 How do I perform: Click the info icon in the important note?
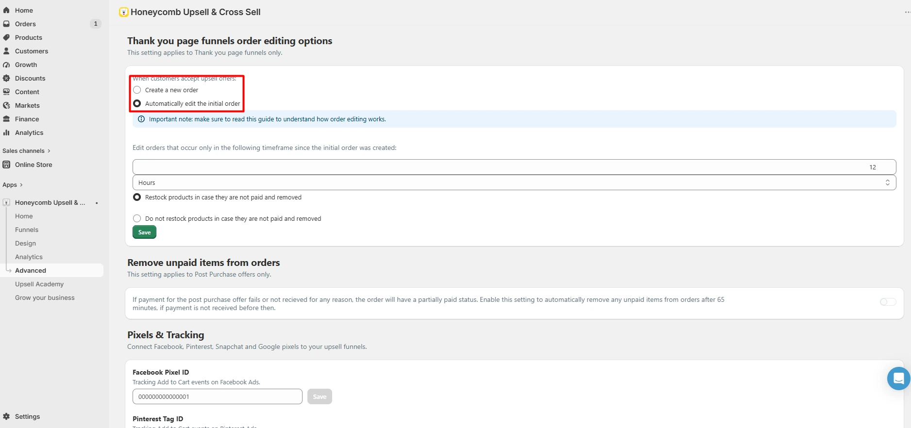click(141, 119)
